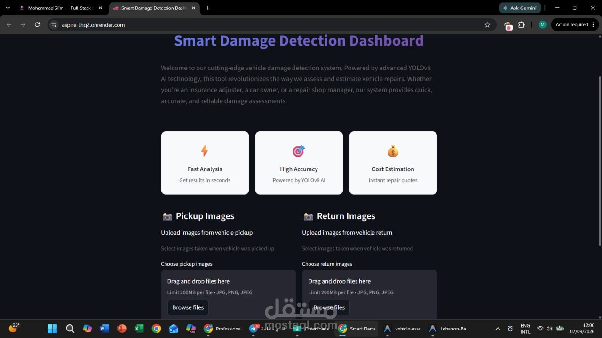This screenshot has width=602, height=338.
Task: Open a new browser tab
Action: tap(208, 8)
